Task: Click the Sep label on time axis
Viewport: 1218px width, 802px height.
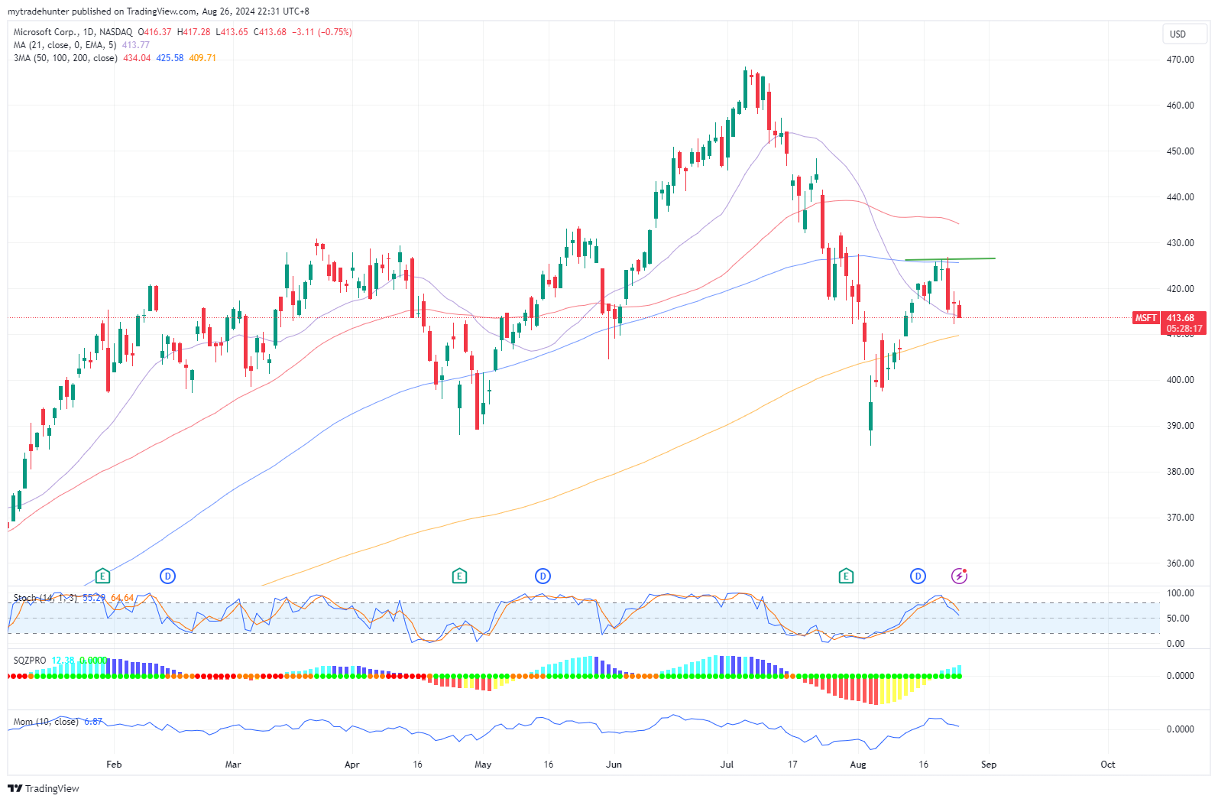Action: pyautogui.click(x=989, y=765)
